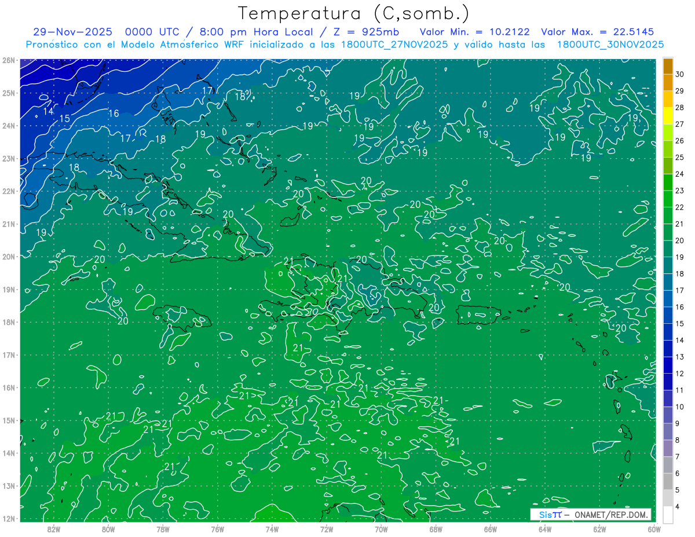Click the 'ONAMET/REP.DOM.' credit label

tap(610, 514)
